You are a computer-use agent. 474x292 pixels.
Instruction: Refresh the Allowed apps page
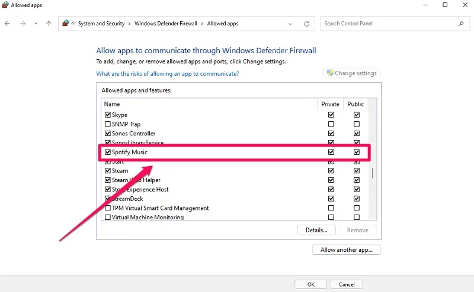[x=306, y=24]
